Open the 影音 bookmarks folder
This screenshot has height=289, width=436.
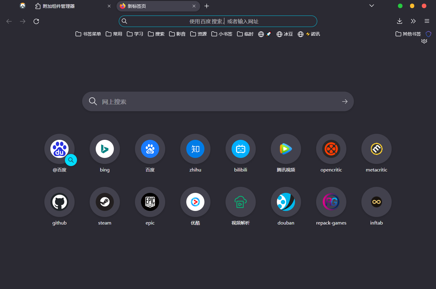click(177, 34)
